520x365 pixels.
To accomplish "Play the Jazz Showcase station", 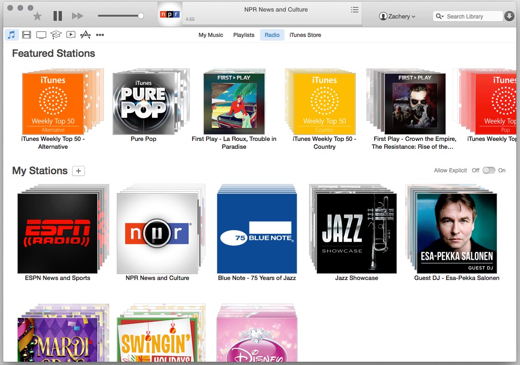I will pyautogui.click(x=357, y=233).
